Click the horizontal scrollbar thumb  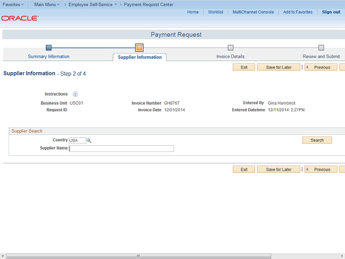tap(139, 256)
